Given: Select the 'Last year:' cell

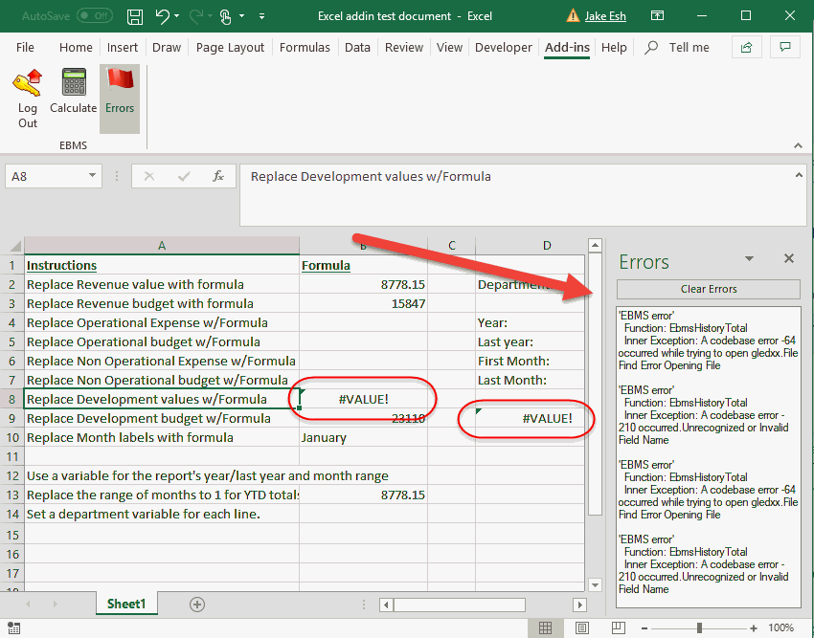Looking at the screenshot, I should (530, 341).
